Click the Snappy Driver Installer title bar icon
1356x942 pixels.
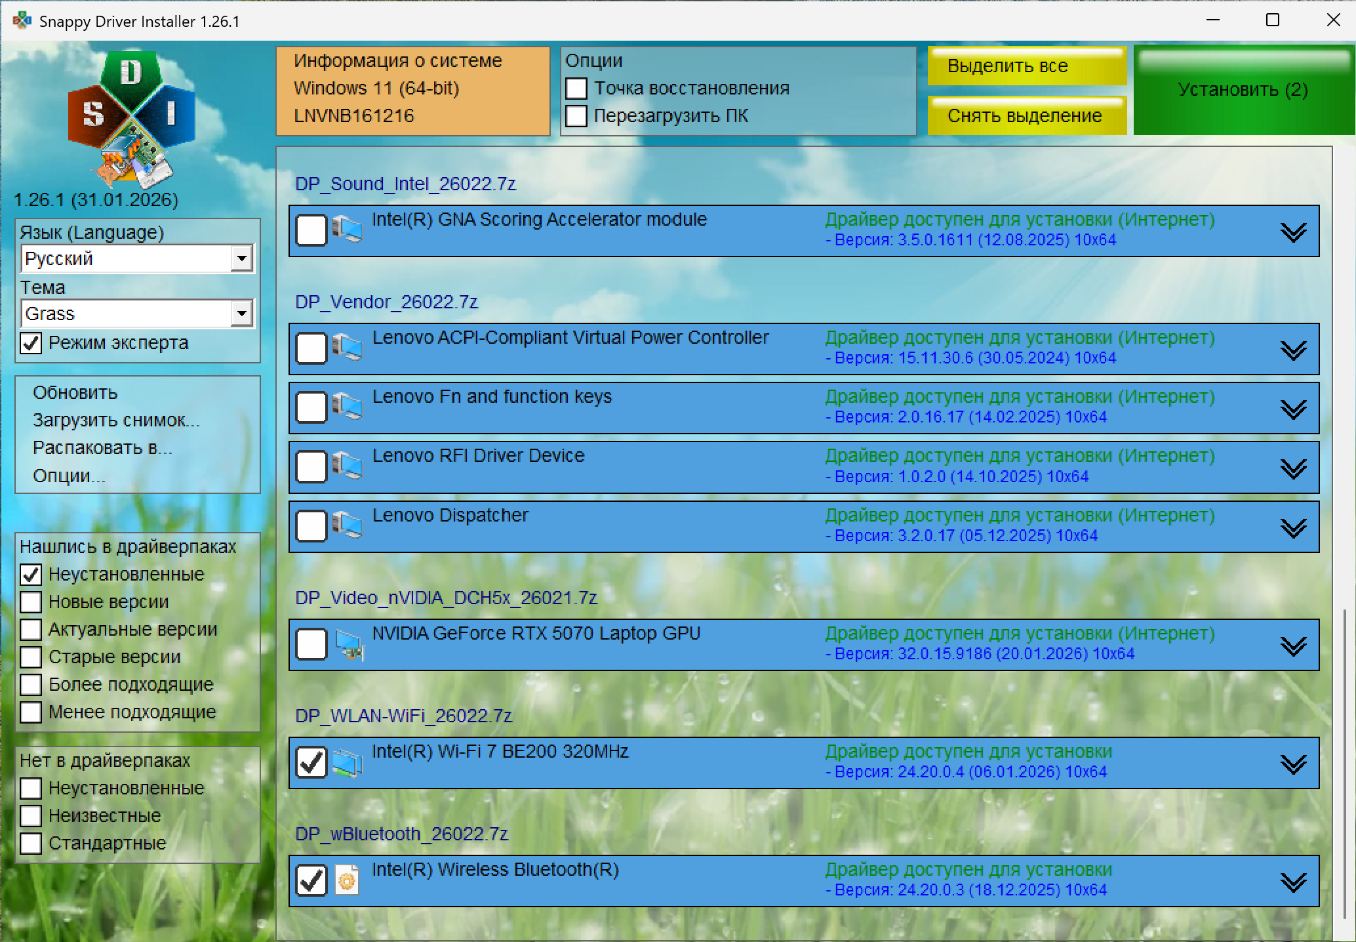coord(22,21)
